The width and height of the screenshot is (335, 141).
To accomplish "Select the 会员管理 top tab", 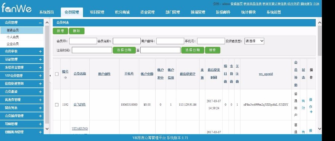I will [x=72, y=12].
